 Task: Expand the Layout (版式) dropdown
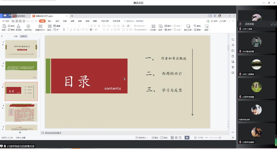coord(50,30)
